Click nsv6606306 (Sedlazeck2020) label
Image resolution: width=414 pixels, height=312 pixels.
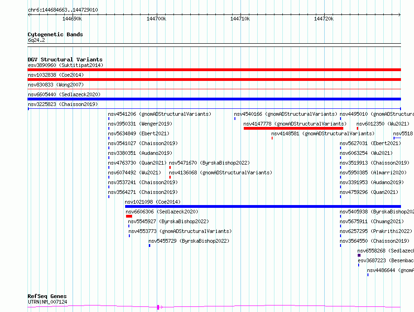(x=162, y=212)
